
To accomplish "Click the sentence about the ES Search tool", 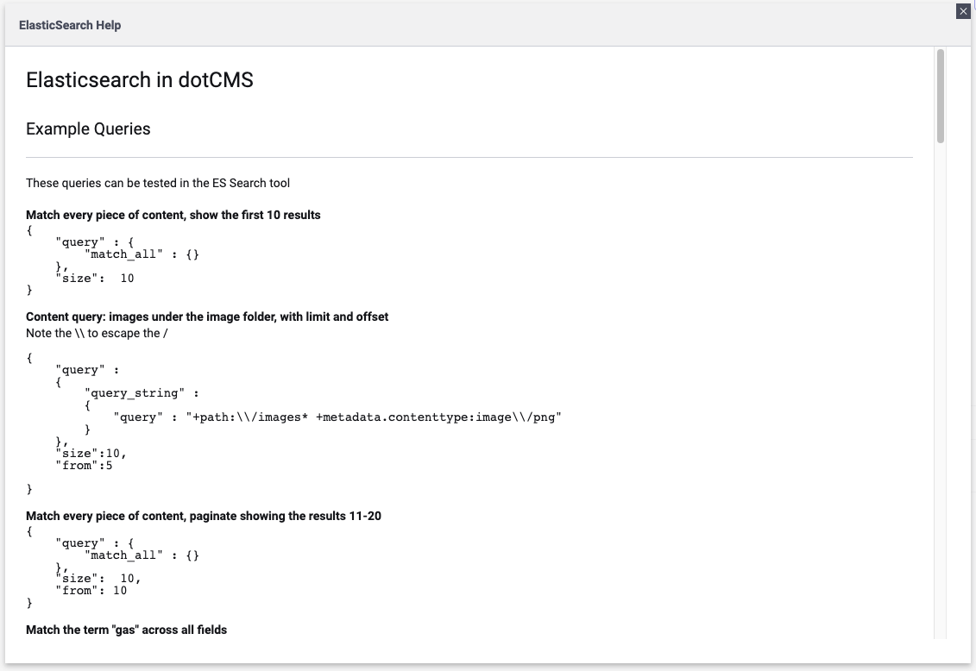I will 158,183.
